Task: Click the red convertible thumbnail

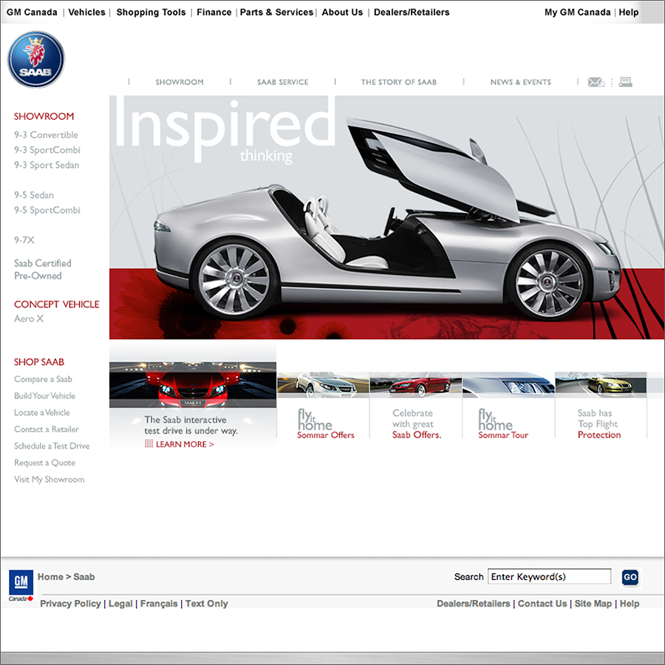Action: (415, 385)
